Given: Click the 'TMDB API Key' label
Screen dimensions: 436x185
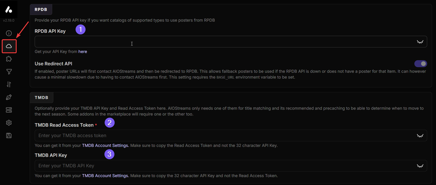Looking at the screenshot, I should tap(51, 155).
